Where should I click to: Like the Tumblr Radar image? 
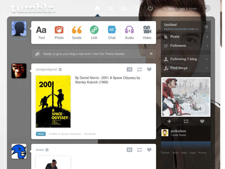click(x=202, y=121)
